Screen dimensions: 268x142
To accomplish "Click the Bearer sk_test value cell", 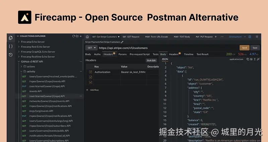I will coord(133,72).
